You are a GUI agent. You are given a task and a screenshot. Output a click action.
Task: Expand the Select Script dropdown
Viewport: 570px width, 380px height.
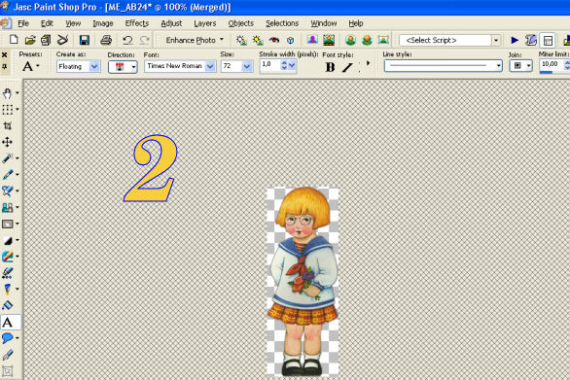(x=496, y=40)
